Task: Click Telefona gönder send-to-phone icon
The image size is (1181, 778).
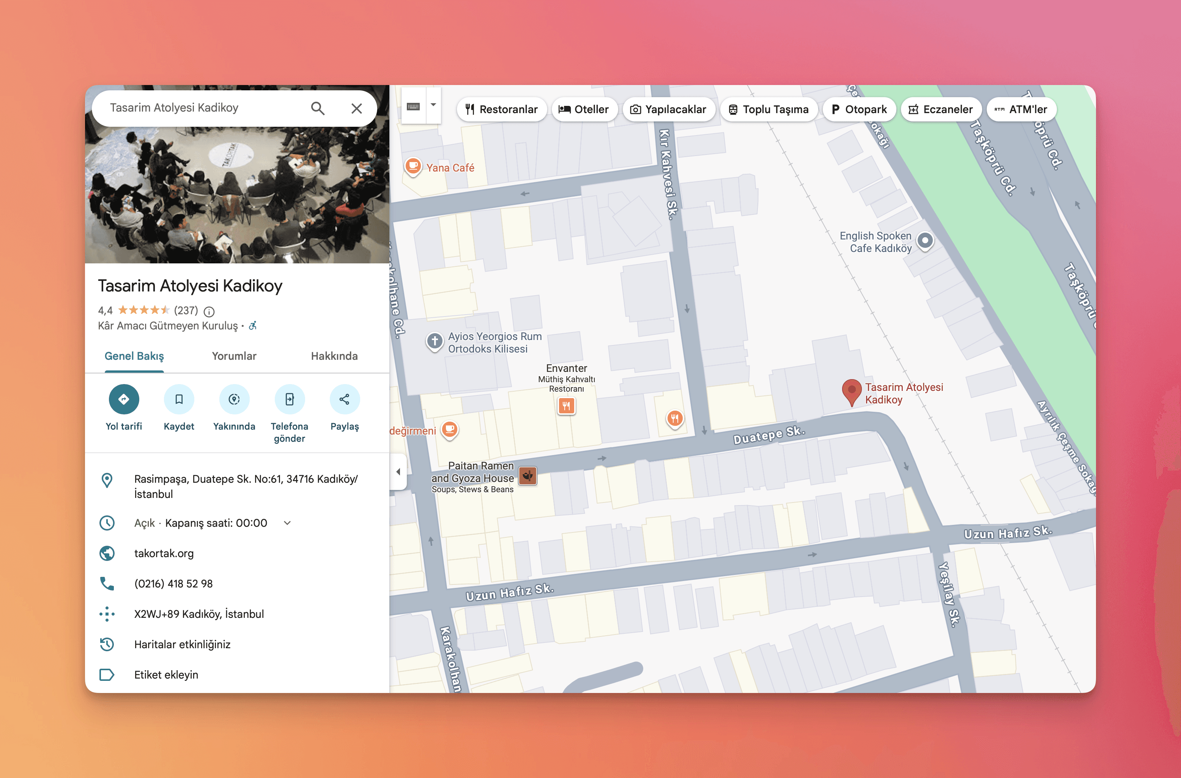Action: [289, 399]
